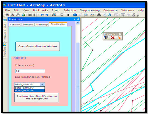The image size is (148, 114).
Task: Switch to the Trajectory tab
Action: 42,25
